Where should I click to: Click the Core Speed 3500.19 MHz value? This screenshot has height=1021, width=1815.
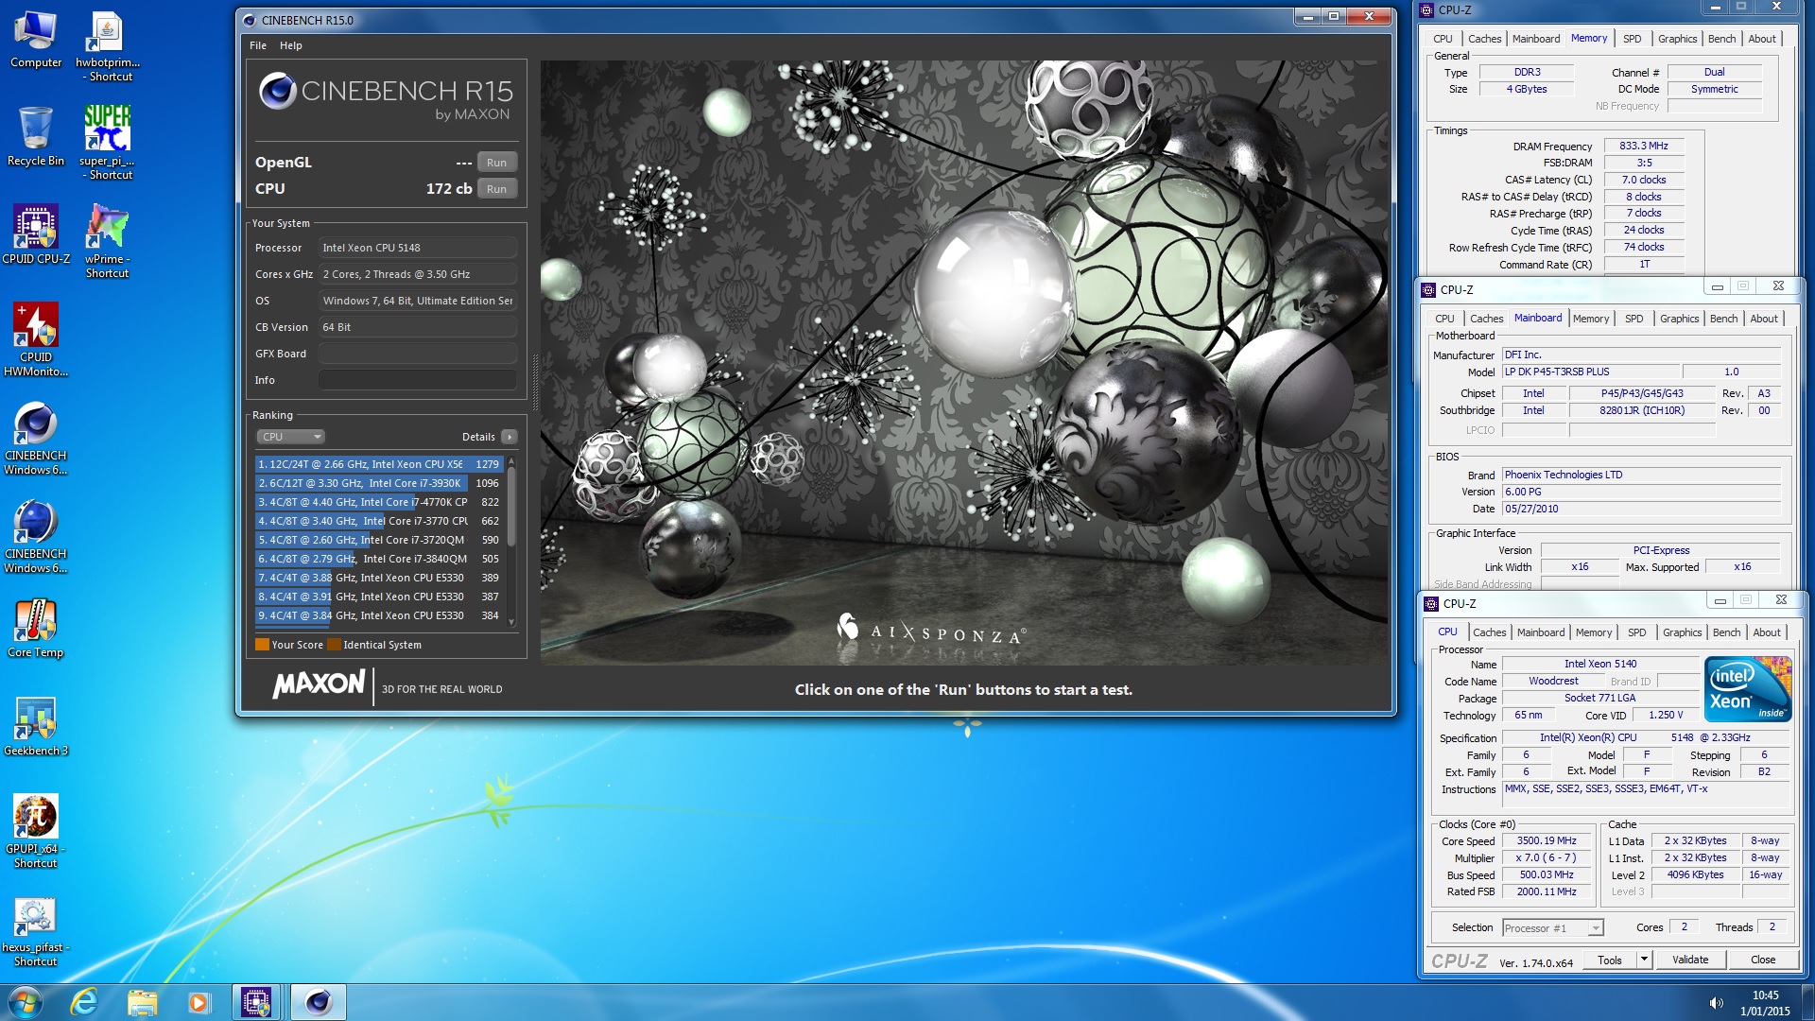(x=1547, y=840)
